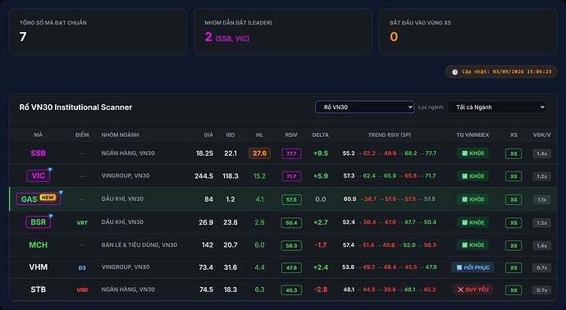The image size is (566, 310).
Task: Click the Cập nhật timestamp pill
Action: coord(501,72)
